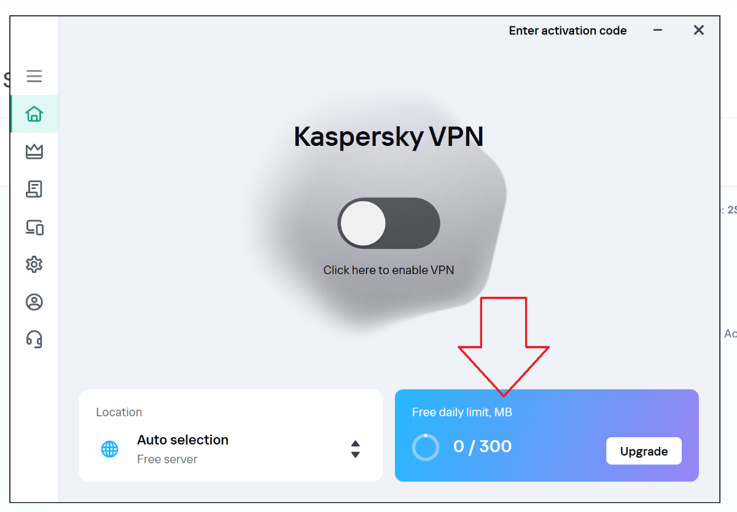The height and width of the screenshot is (512, 737).
Task: Click the 'Click here to enable VPN' text
Action: click(389, 270)
